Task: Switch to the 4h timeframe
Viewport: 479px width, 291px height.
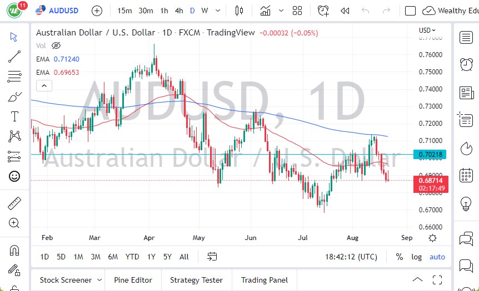Action: [x=178, y=11]
